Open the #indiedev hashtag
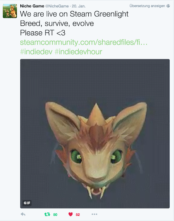174x221 pixels. [x=36, y=52]
